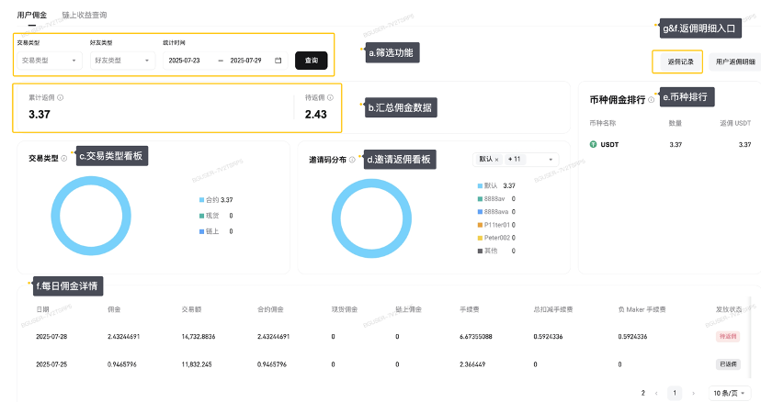Show info icon beside 币种佣金排行

651,99
